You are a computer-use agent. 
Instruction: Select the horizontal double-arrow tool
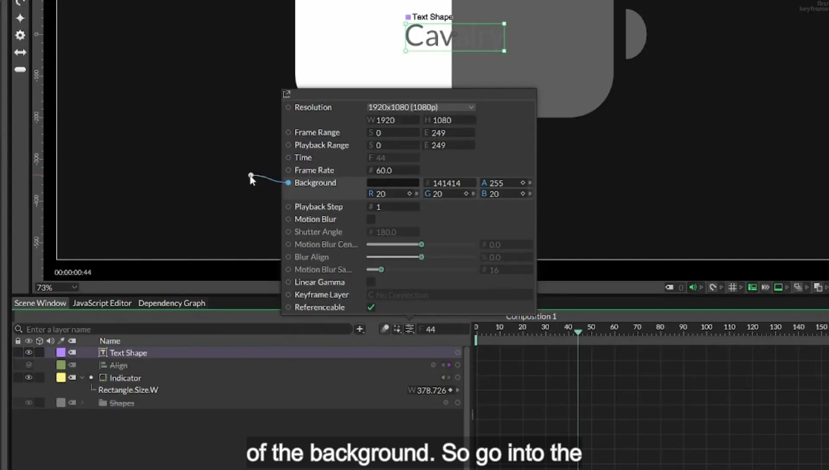point(20,52)
